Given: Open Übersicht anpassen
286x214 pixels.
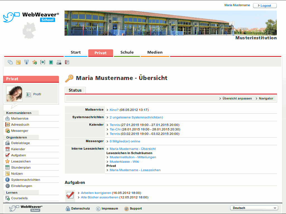Looking at the screenshot, I should [237, 98].
